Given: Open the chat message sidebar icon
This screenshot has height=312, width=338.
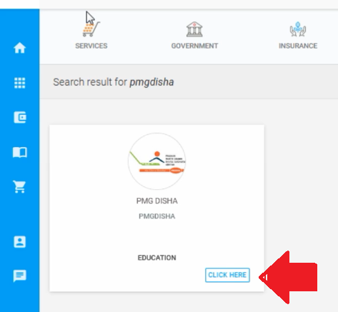Looking at the screenshot, I should 19,276.
